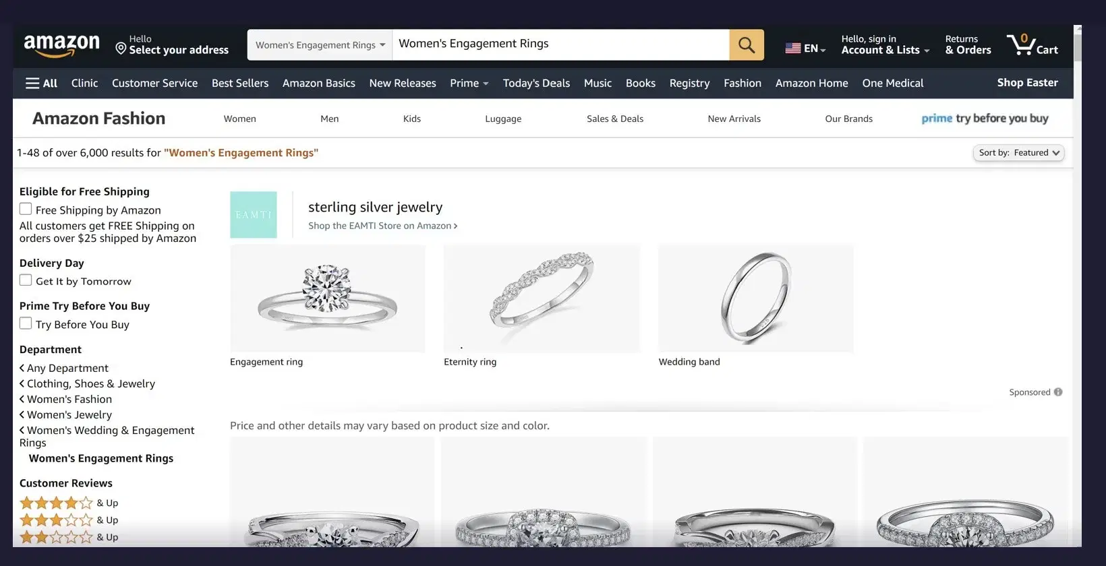
Task: Open Today's Deals in navigation bar
Action: click(536, 84)
